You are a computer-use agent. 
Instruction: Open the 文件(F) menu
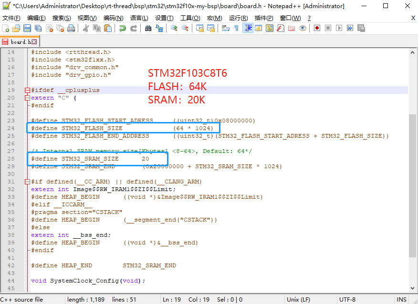coord(11,18)
